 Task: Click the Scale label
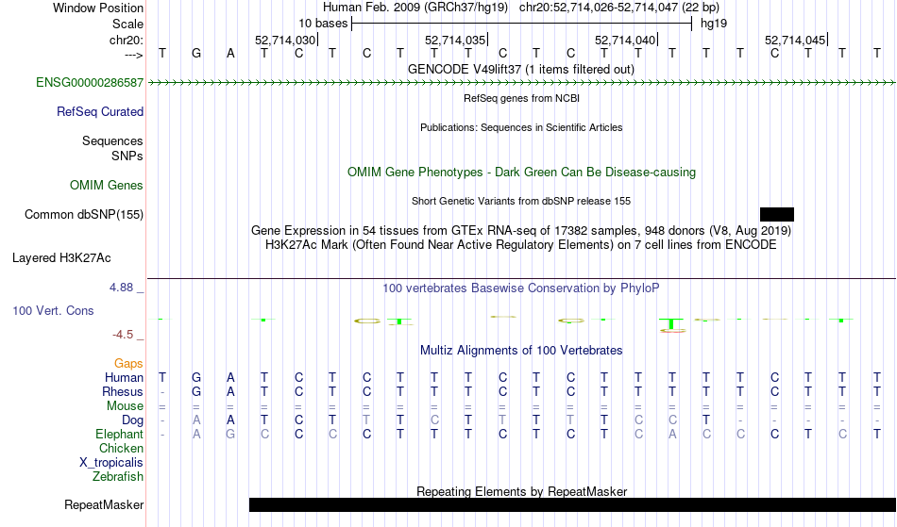pos(127,24)
